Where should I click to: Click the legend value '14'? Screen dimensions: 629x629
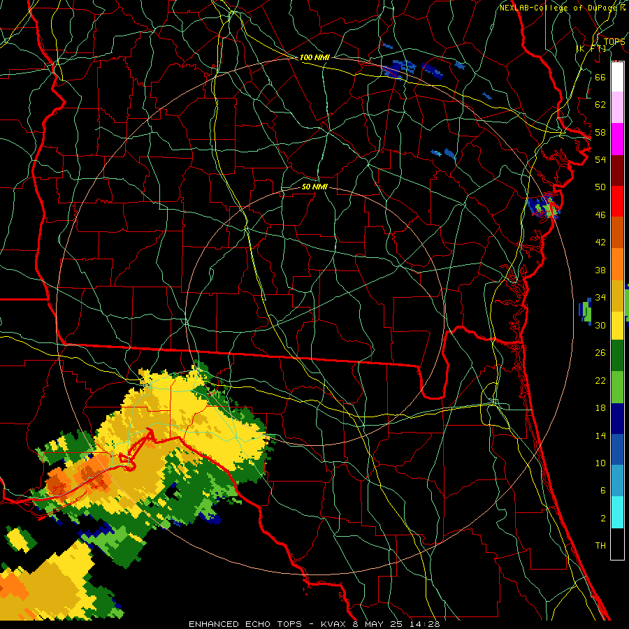tap(600, 435)
